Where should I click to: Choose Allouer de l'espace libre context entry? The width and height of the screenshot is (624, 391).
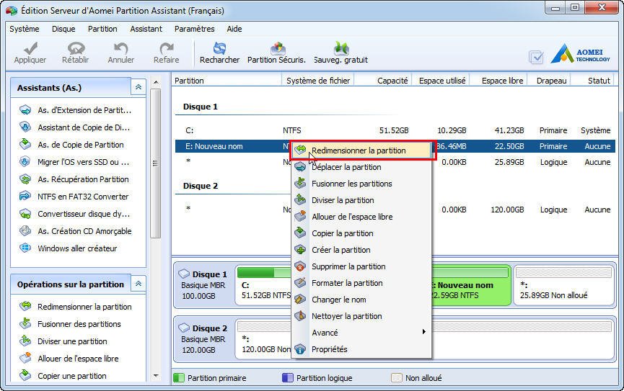361,217
